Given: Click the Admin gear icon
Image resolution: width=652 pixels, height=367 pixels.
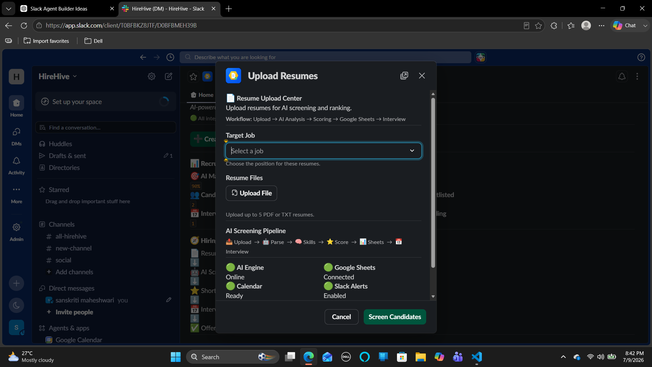Looking at the screenshot, I should point(16,227).
